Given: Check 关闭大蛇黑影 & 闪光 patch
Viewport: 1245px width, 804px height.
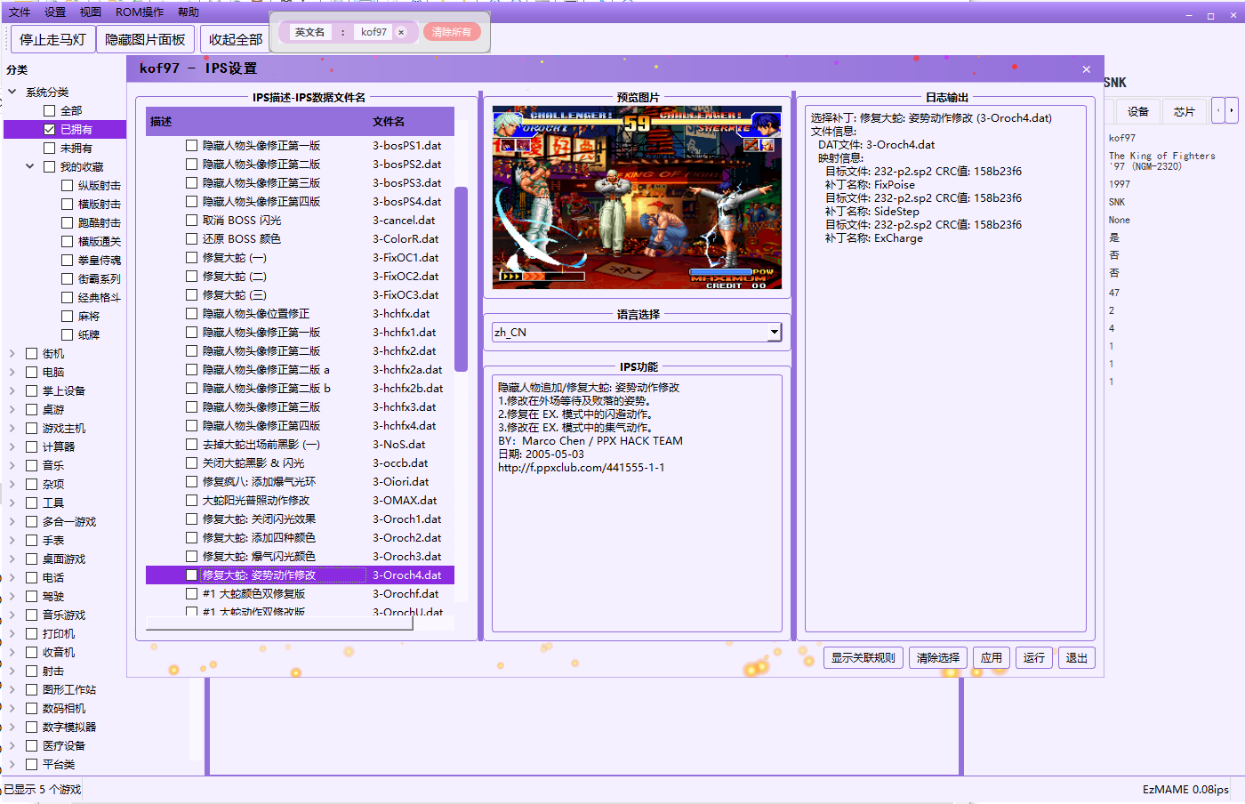Looking at the screenshot, I should click(x=191, y=462).
